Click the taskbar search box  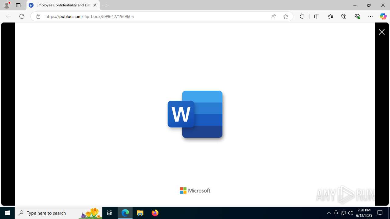tap(58, 213)
